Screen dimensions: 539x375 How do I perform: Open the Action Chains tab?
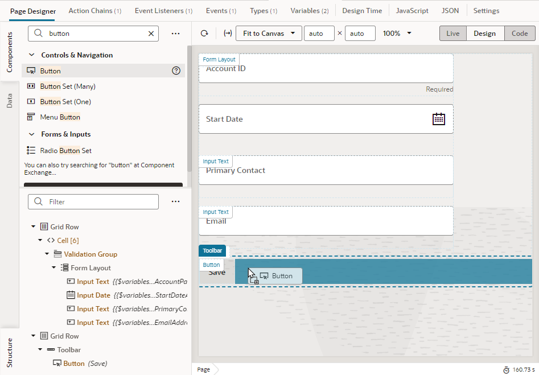[x=95, y=11]
